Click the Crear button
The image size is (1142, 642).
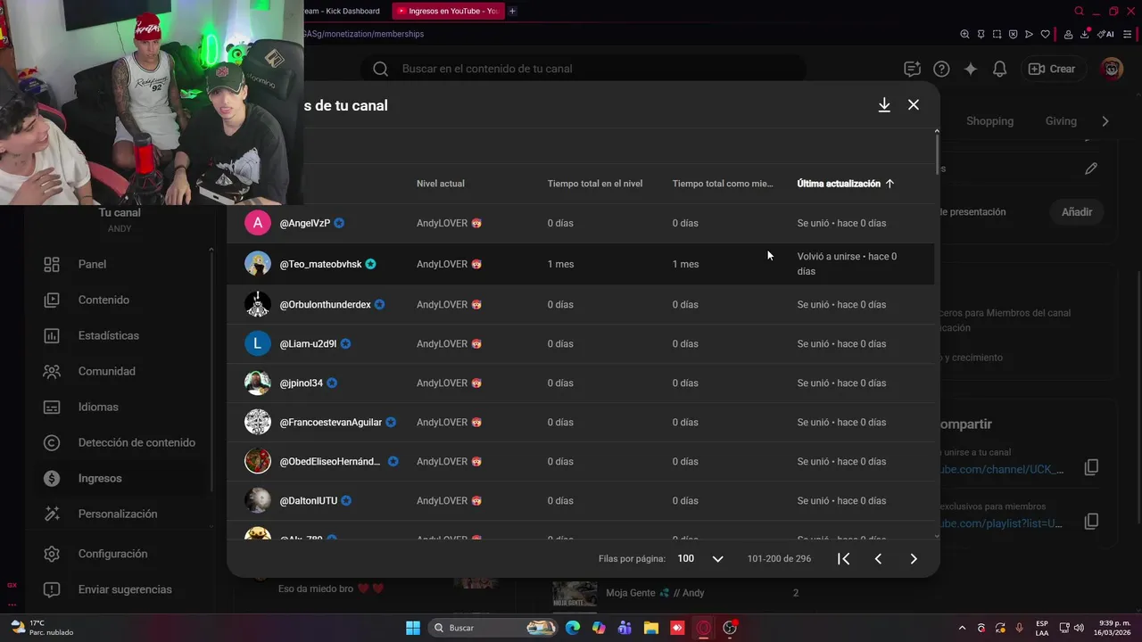pyautogui.click(x=1052, y=69)
